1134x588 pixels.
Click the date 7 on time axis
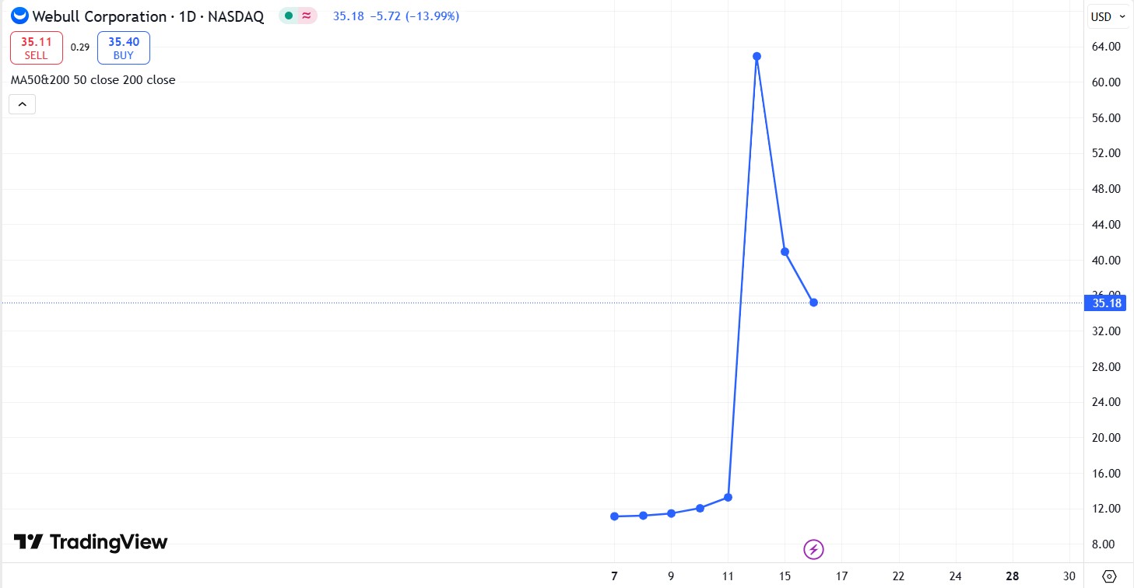[x=614, y=576]
